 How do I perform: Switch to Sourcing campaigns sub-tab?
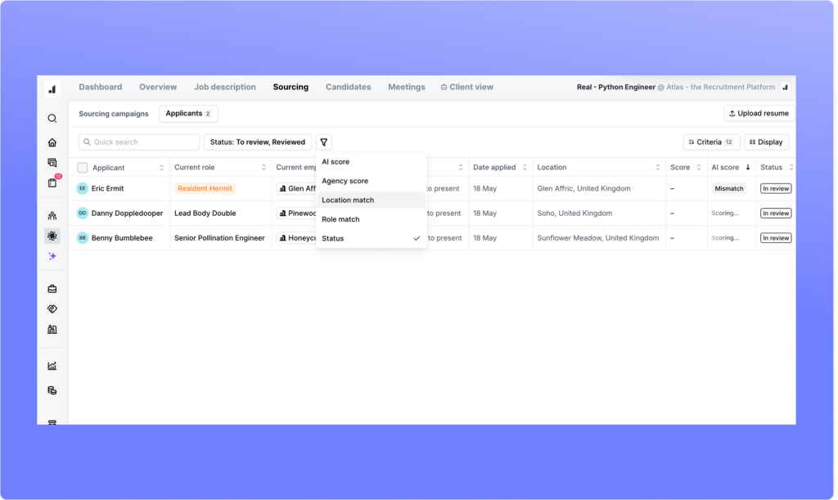click(114, 114)
